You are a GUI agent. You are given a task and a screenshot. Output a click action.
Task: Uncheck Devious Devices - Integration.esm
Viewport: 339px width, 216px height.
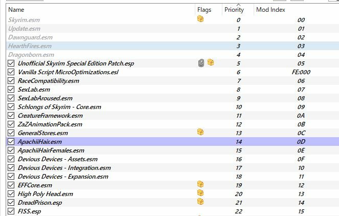(x=11, y=168)
